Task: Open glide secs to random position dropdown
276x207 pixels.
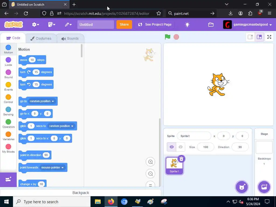Action: [61, 126]
